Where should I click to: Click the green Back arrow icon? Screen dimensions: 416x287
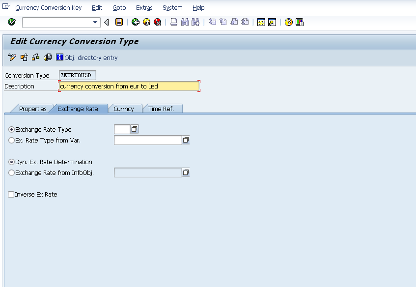[136, 22]
